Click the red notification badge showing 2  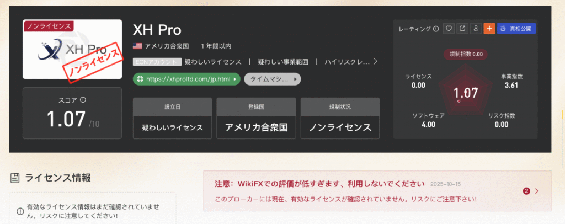(x=526, y=191)
